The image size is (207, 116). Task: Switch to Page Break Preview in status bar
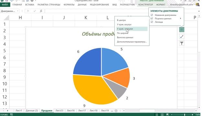[x=168, y=115]
